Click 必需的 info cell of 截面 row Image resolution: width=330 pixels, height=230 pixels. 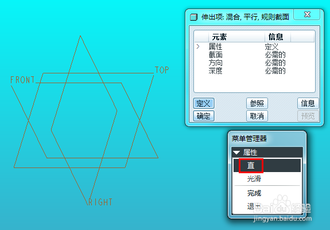pos(275,54)
